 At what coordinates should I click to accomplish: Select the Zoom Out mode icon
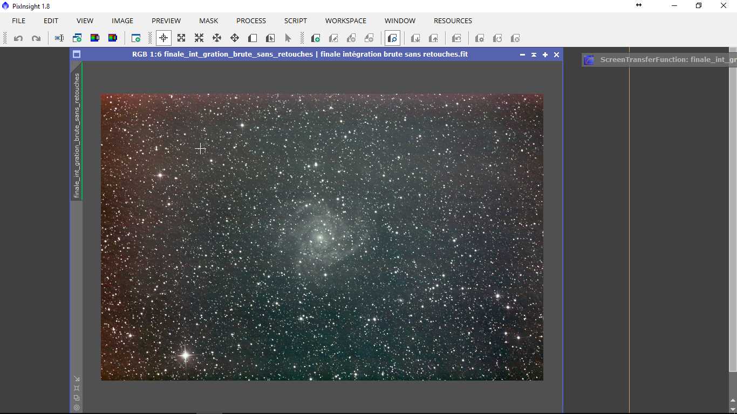click(x=199, y=38)
